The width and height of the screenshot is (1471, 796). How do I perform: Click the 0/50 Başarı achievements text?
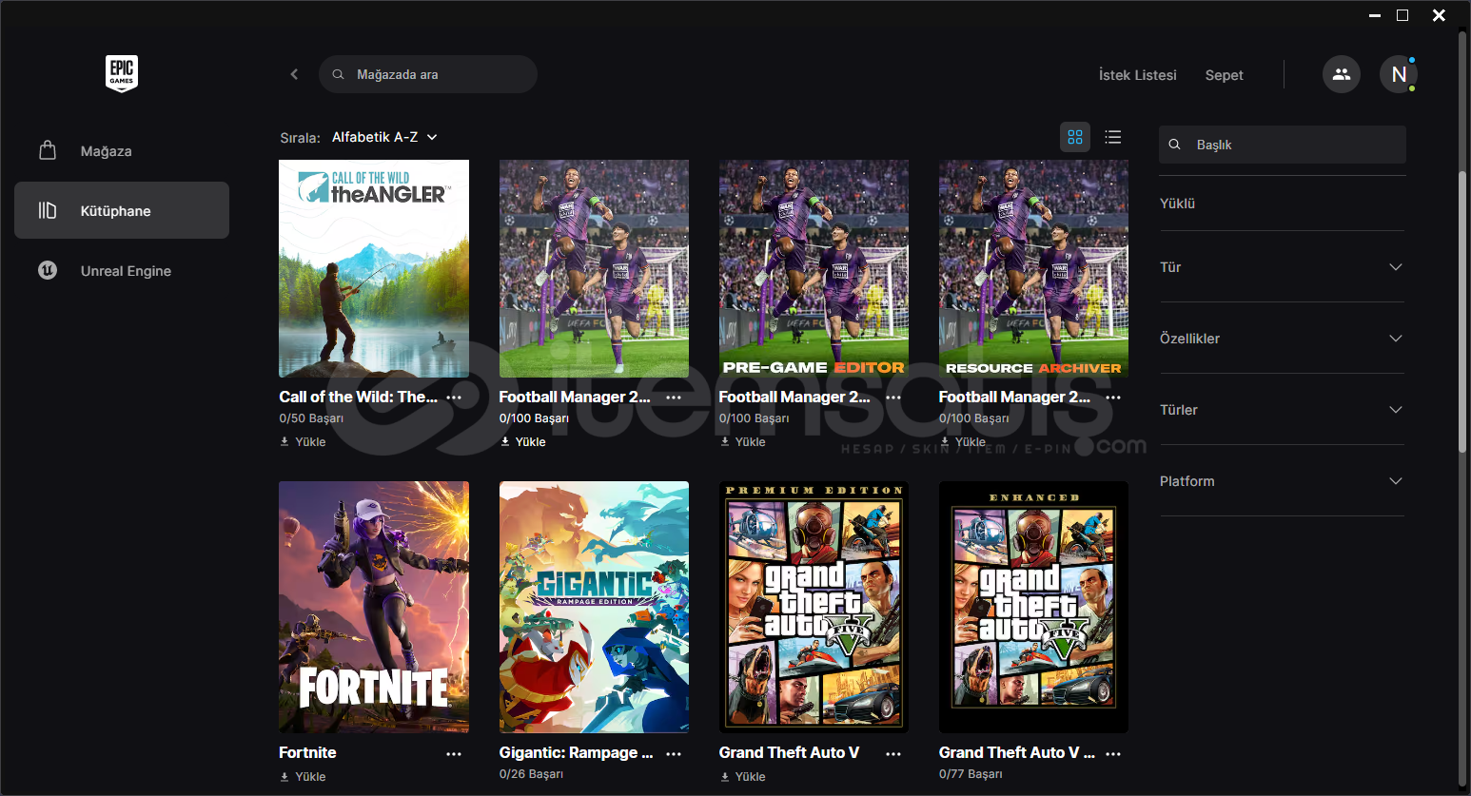(x=311, y=418)
